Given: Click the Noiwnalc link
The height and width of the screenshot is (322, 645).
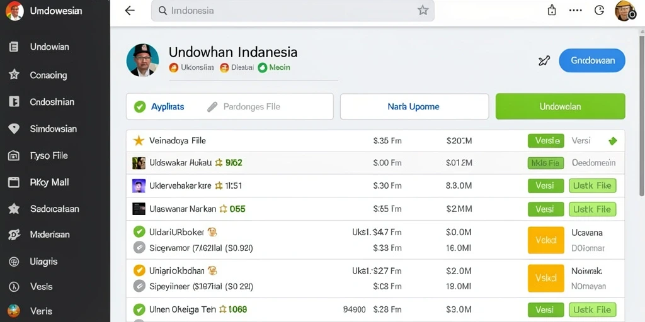Looking at the screenshot, I should pos(586,270).
